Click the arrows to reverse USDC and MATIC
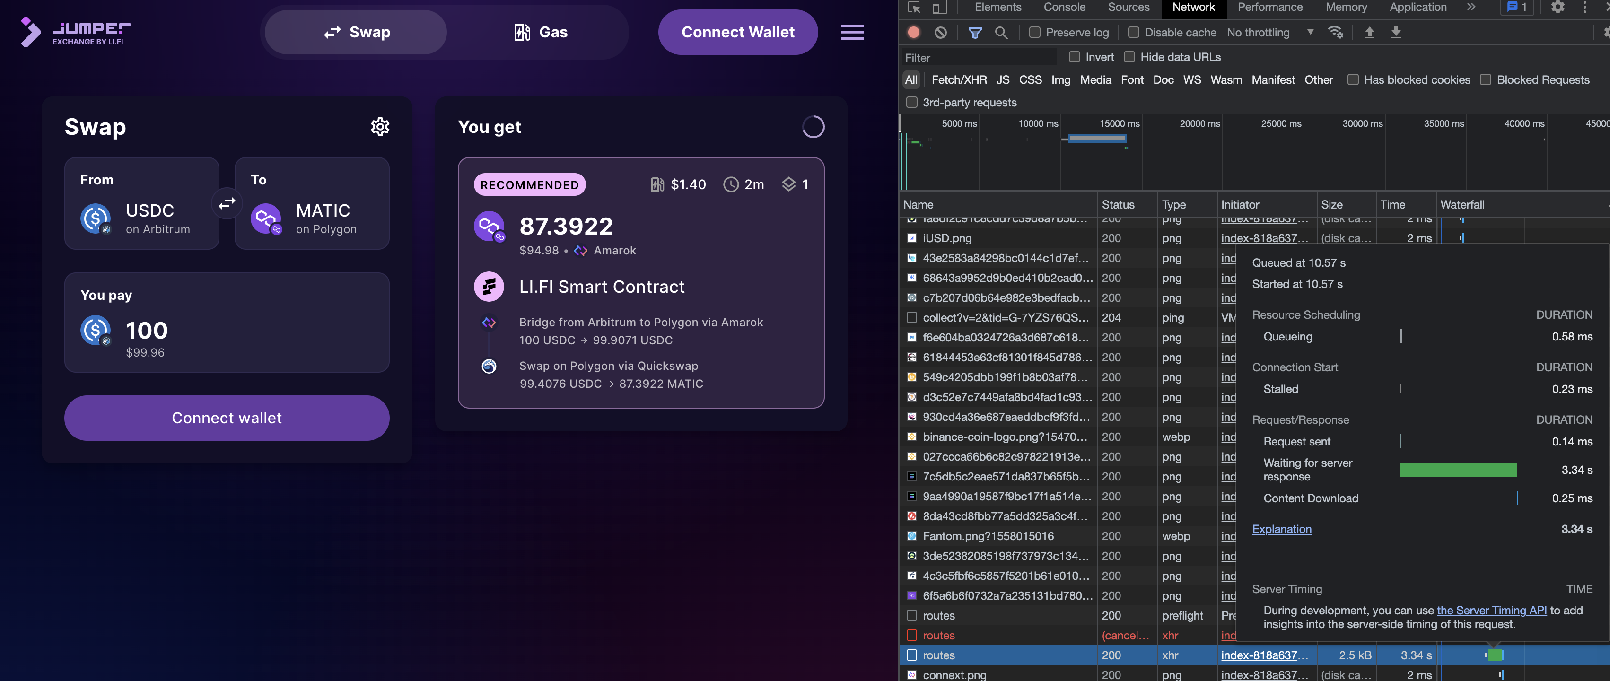Image resolution: width=1610 pixels, height=681 pixels. point(227,203)
